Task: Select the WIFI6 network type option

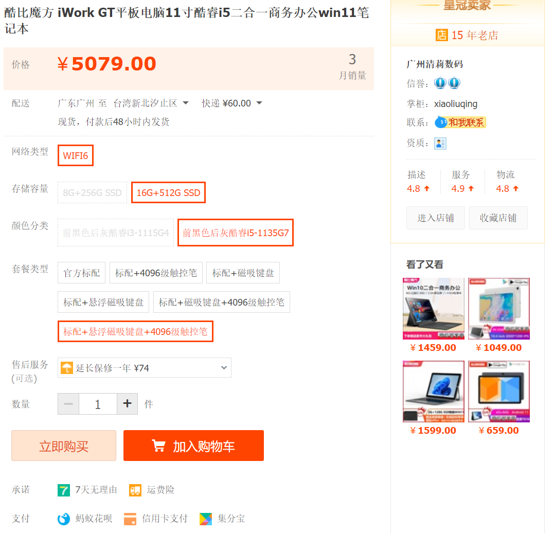Action: [76, 155]
